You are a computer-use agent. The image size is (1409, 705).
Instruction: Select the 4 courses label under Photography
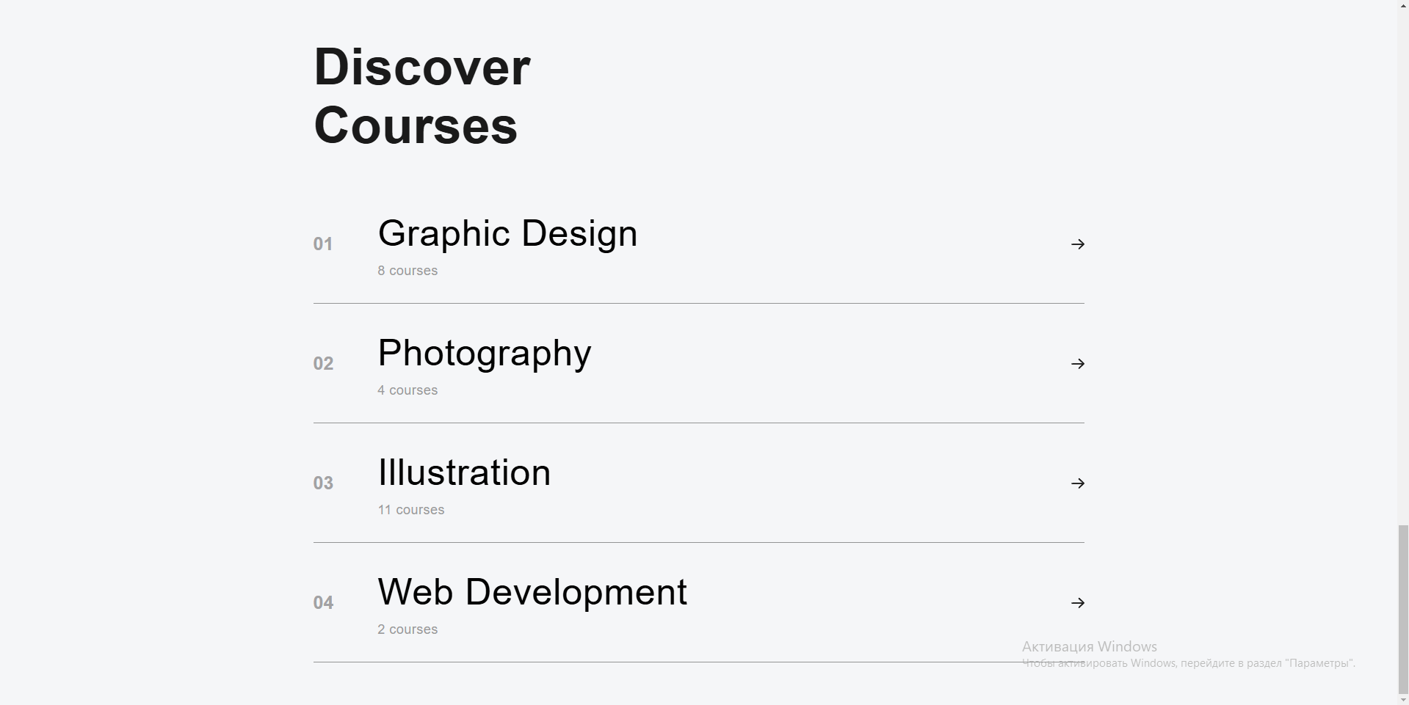[x=408, y=390]
